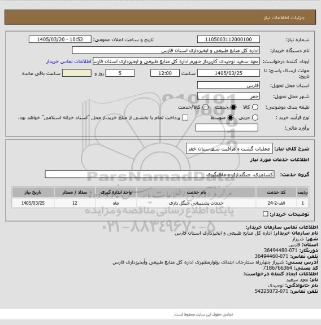321x325 pixels.
Task: Click the استان محل تحویل field فارس
Action: [228, 85]
